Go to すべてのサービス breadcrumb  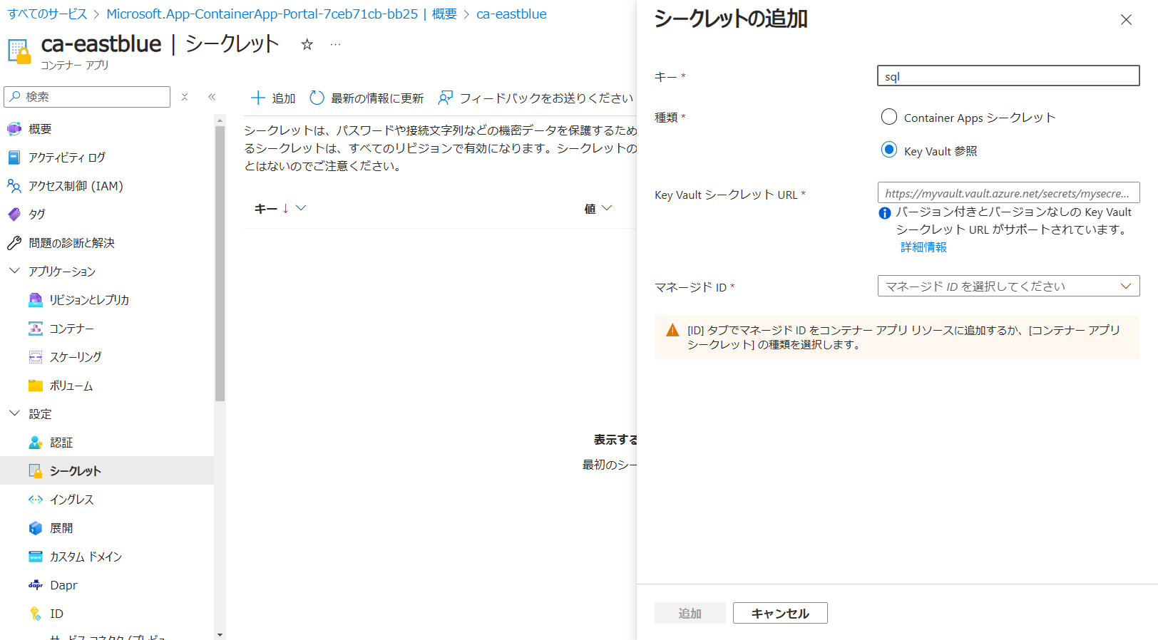coord(47,14)
